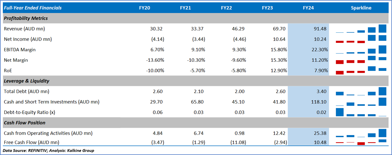The height and width of the screenshot is (155, 392).
Task: Select the Net Margin row label
Action: pos(15,60)
